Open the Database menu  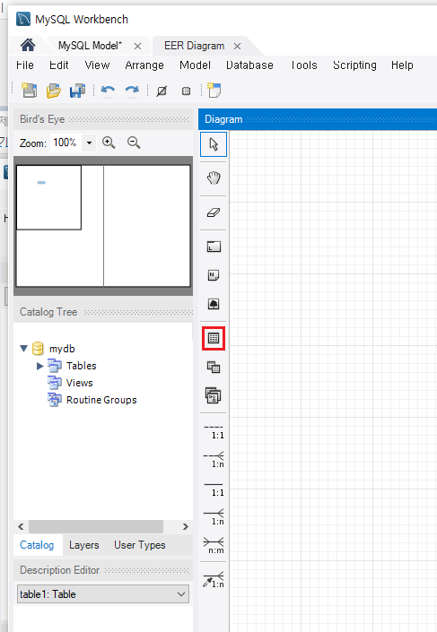249,65
